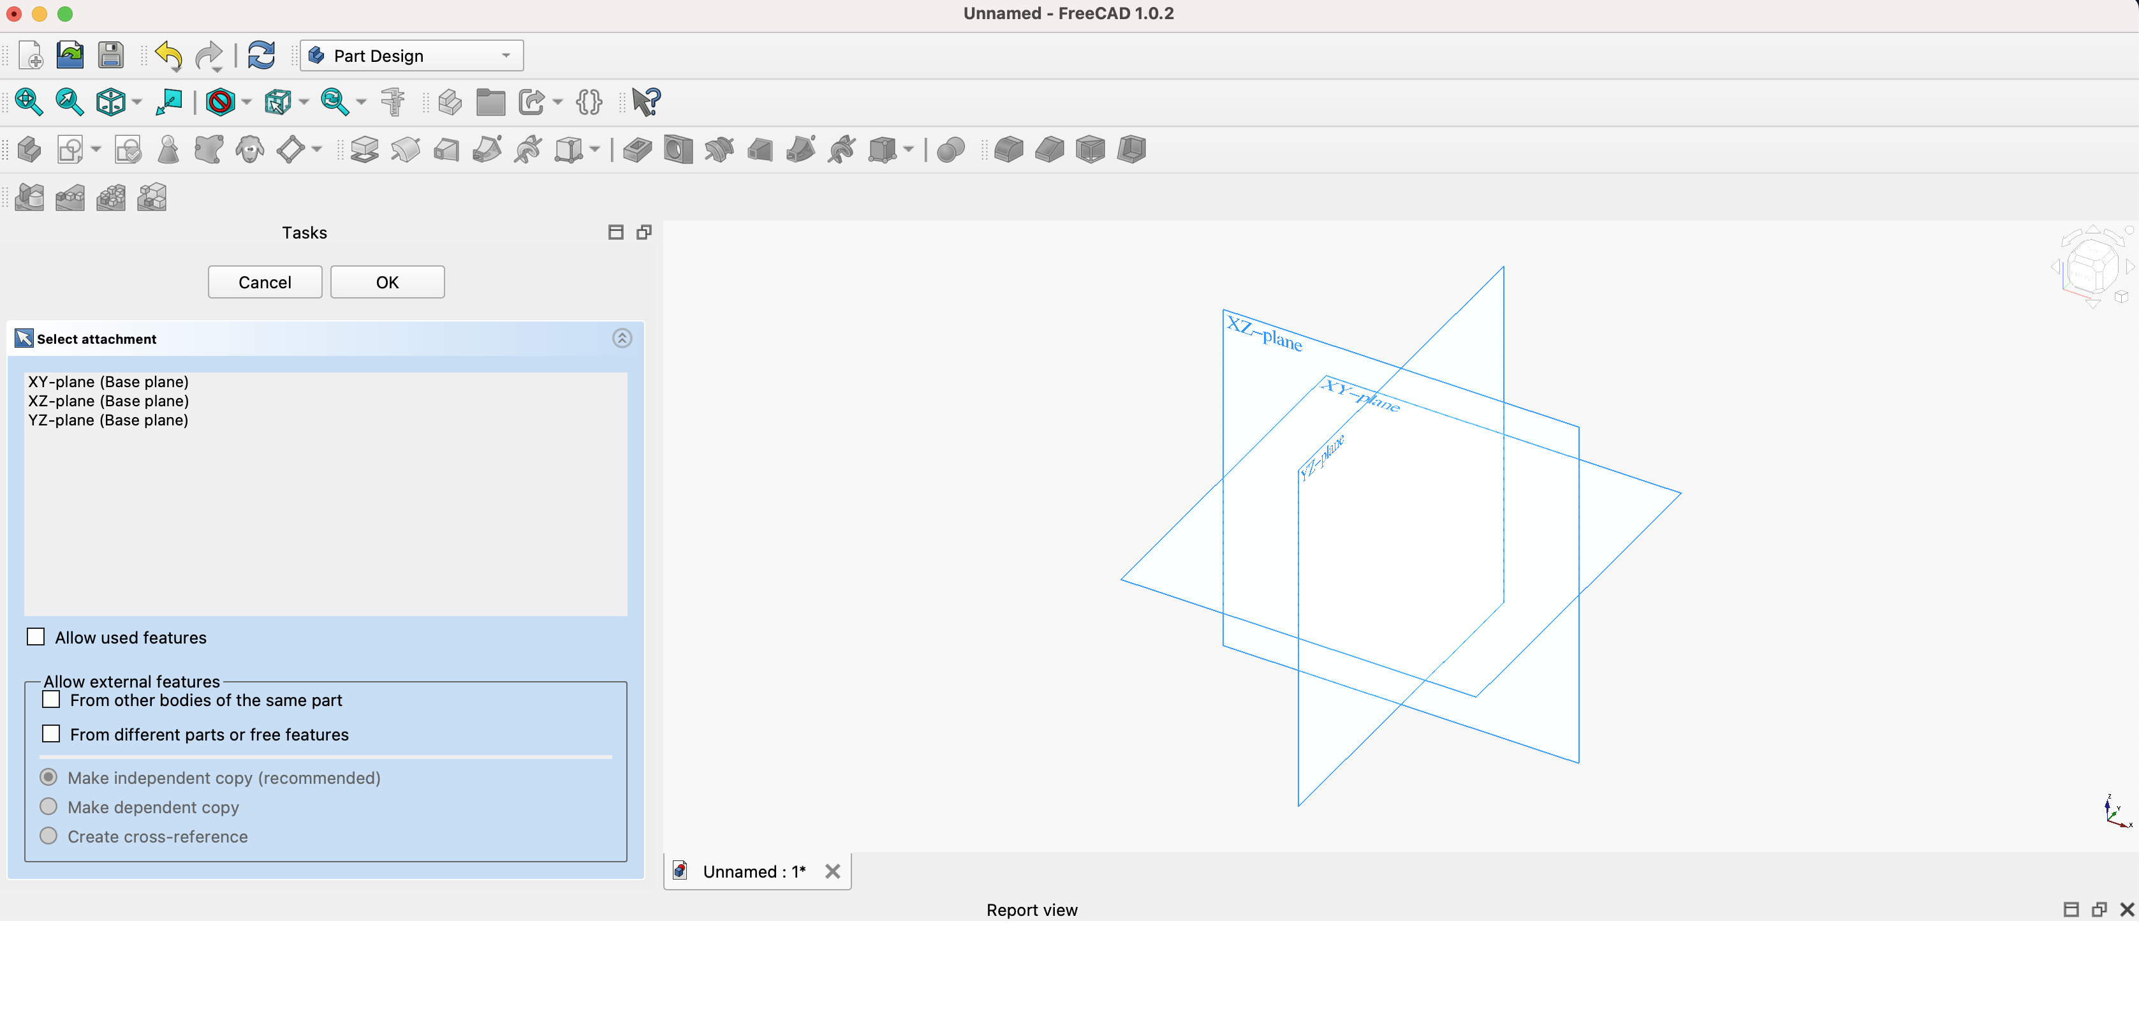The height and width of the screenshot is (1009, 2139).
Task: Select the Pad tool
Action: click(364, 149)
